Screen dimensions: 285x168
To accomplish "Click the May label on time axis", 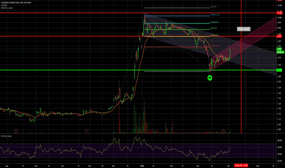I will tap(258, 166).
